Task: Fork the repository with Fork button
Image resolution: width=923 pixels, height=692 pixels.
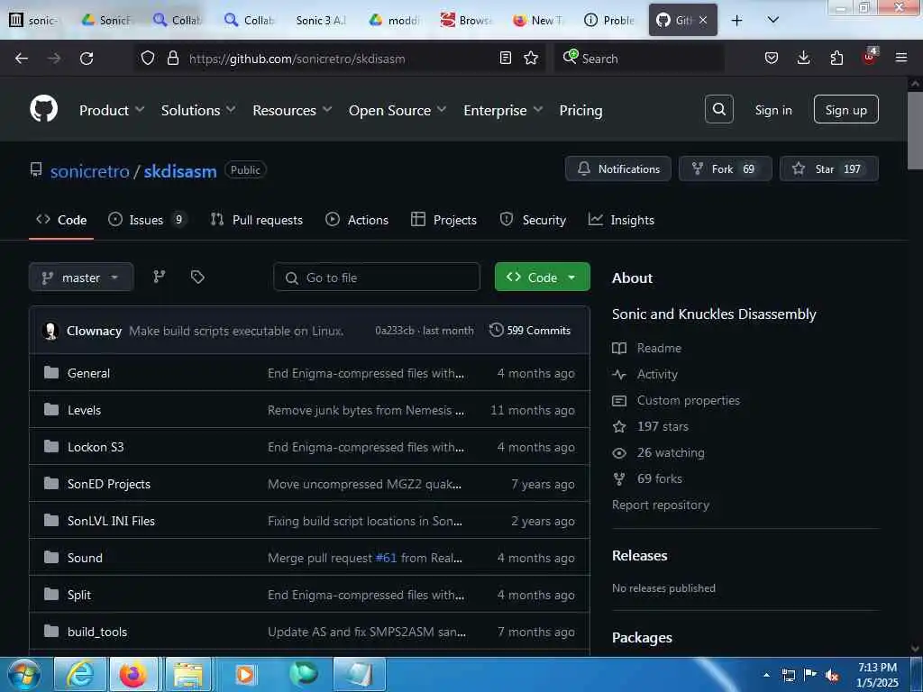Action: pos(726,168)
